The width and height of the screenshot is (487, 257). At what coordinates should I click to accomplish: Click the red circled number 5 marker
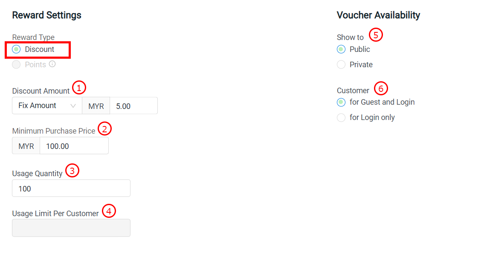pyautogui.click(x=376, y=34)
